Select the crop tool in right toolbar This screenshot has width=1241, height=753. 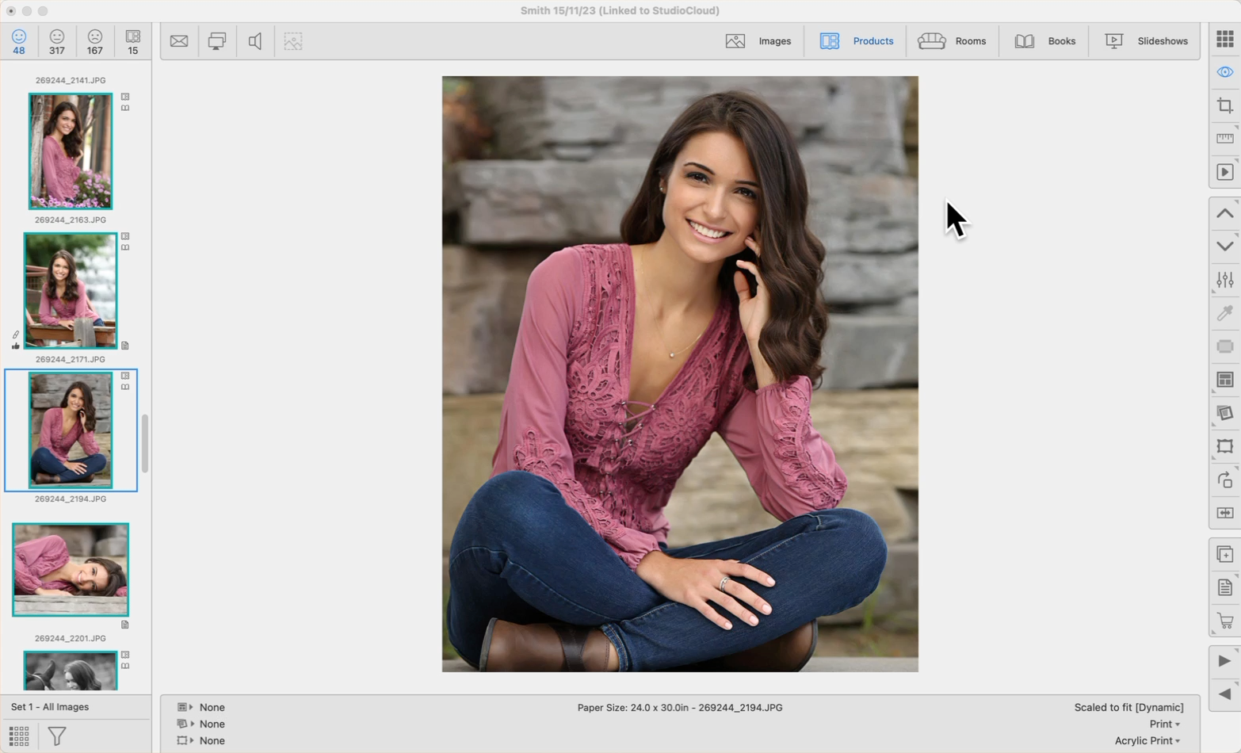click(x=1224, y=105)
